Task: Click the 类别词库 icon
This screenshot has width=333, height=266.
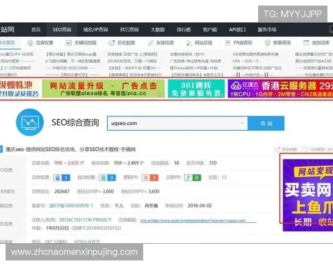Action: tap(306, 43)
